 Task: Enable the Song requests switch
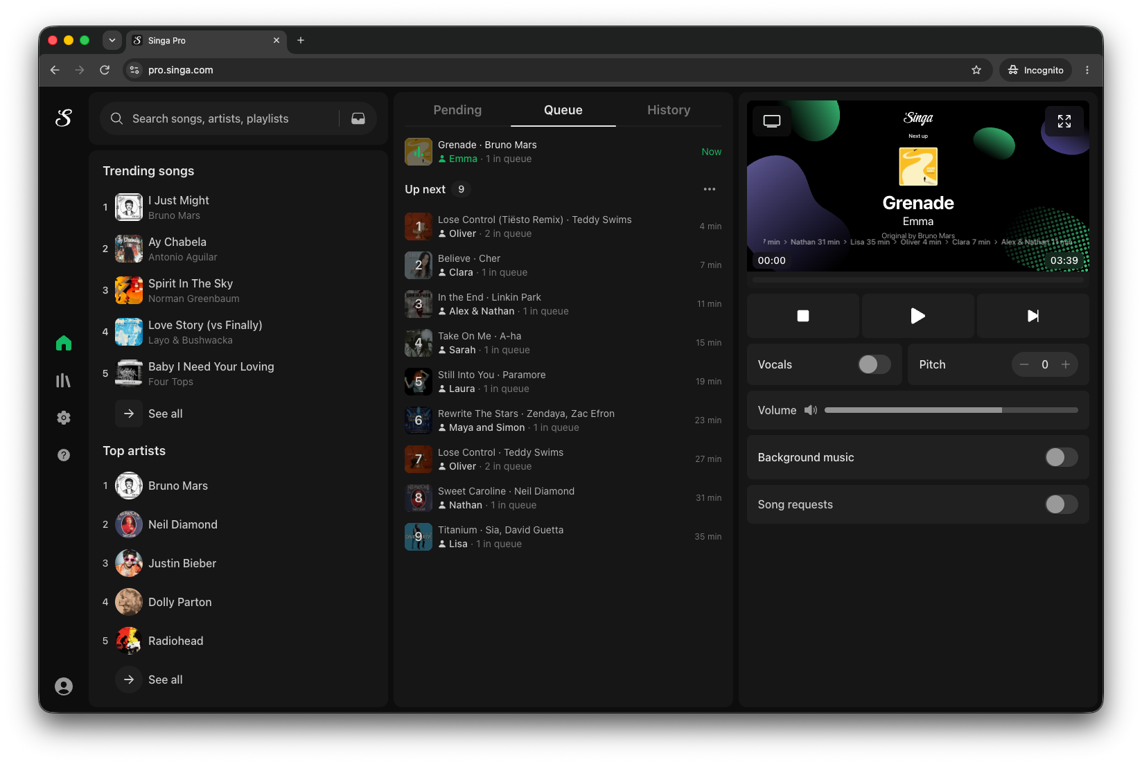pyautogui.click(x=1062, y=504)
